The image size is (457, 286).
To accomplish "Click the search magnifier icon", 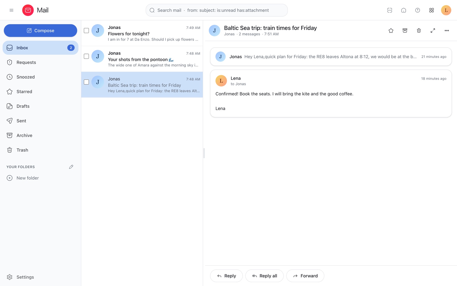I will 152,10.
